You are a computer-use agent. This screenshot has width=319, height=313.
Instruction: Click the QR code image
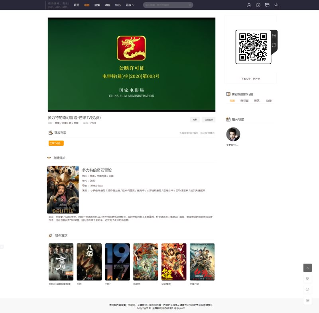(x=253, y=47)
